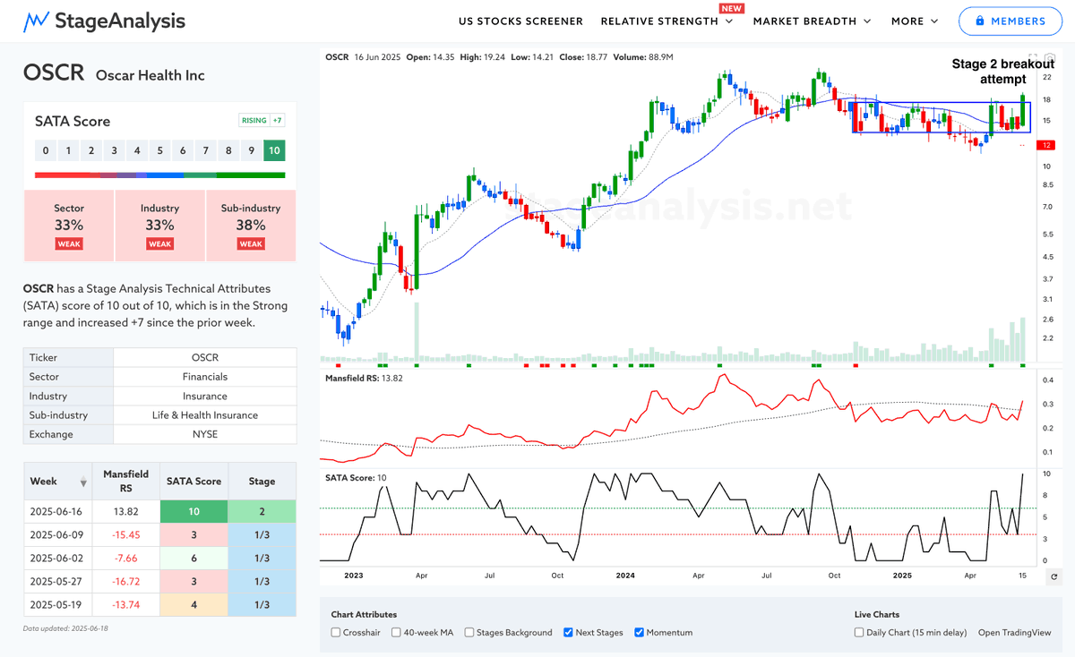Screen dimensions: 1075x657
Task: Click the Live Charts heading
Action: click(x=877, y=615)
